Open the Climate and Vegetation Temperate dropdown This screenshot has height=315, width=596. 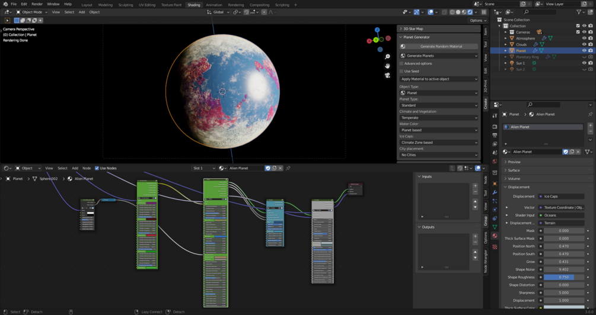pyautogui.click(x=439, y=118)
